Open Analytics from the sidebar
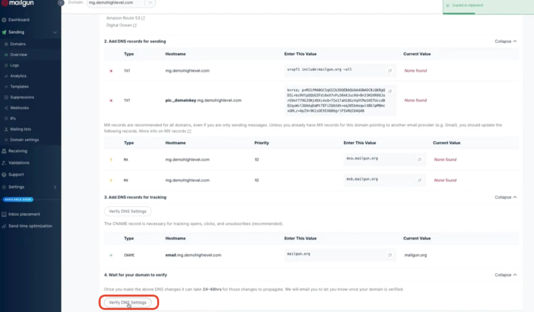The height and width of the screenshot is (312, 534). 18,75
